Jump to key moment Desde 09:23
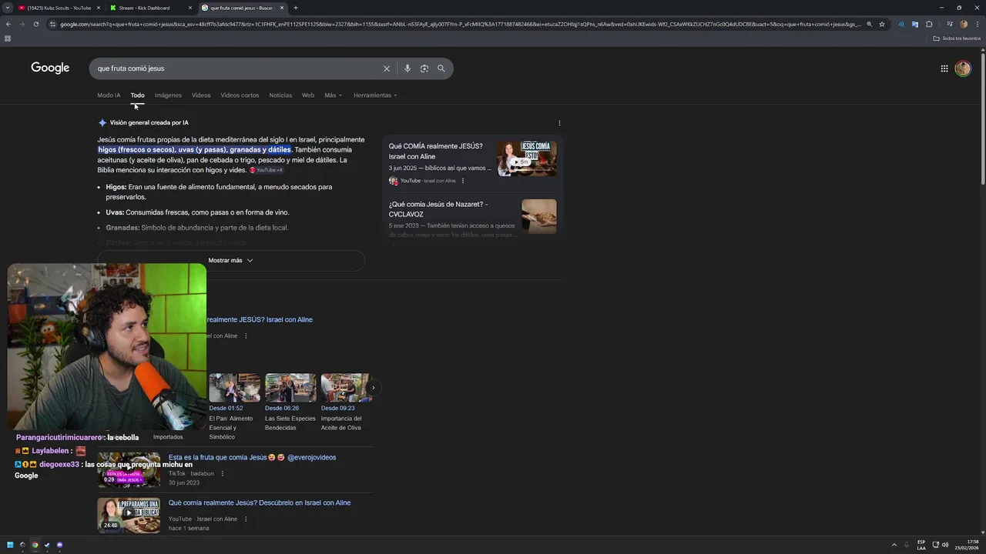Image resolution: width=986 pixels, height=554 pixels. (x=347, y=388)
